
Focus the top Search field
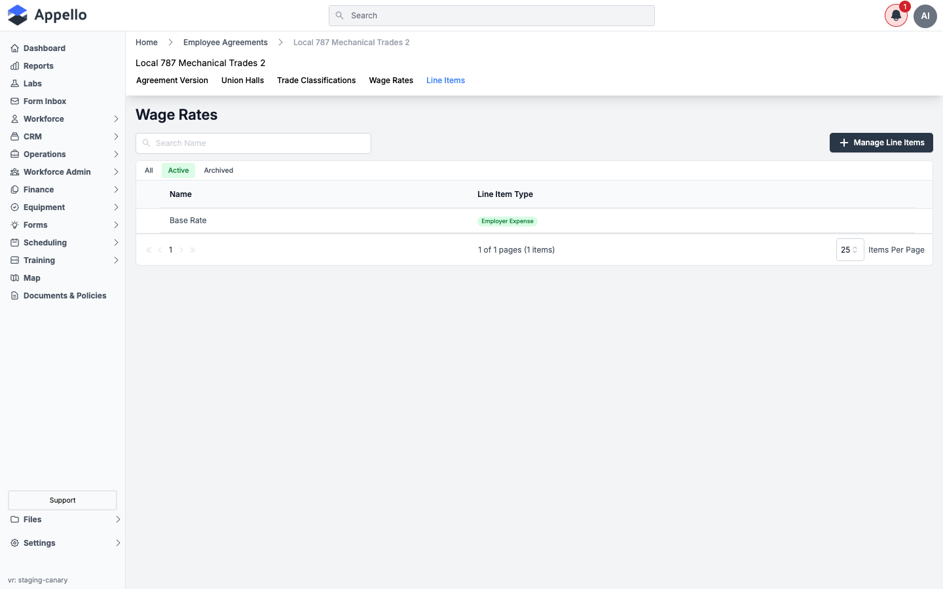492,16
